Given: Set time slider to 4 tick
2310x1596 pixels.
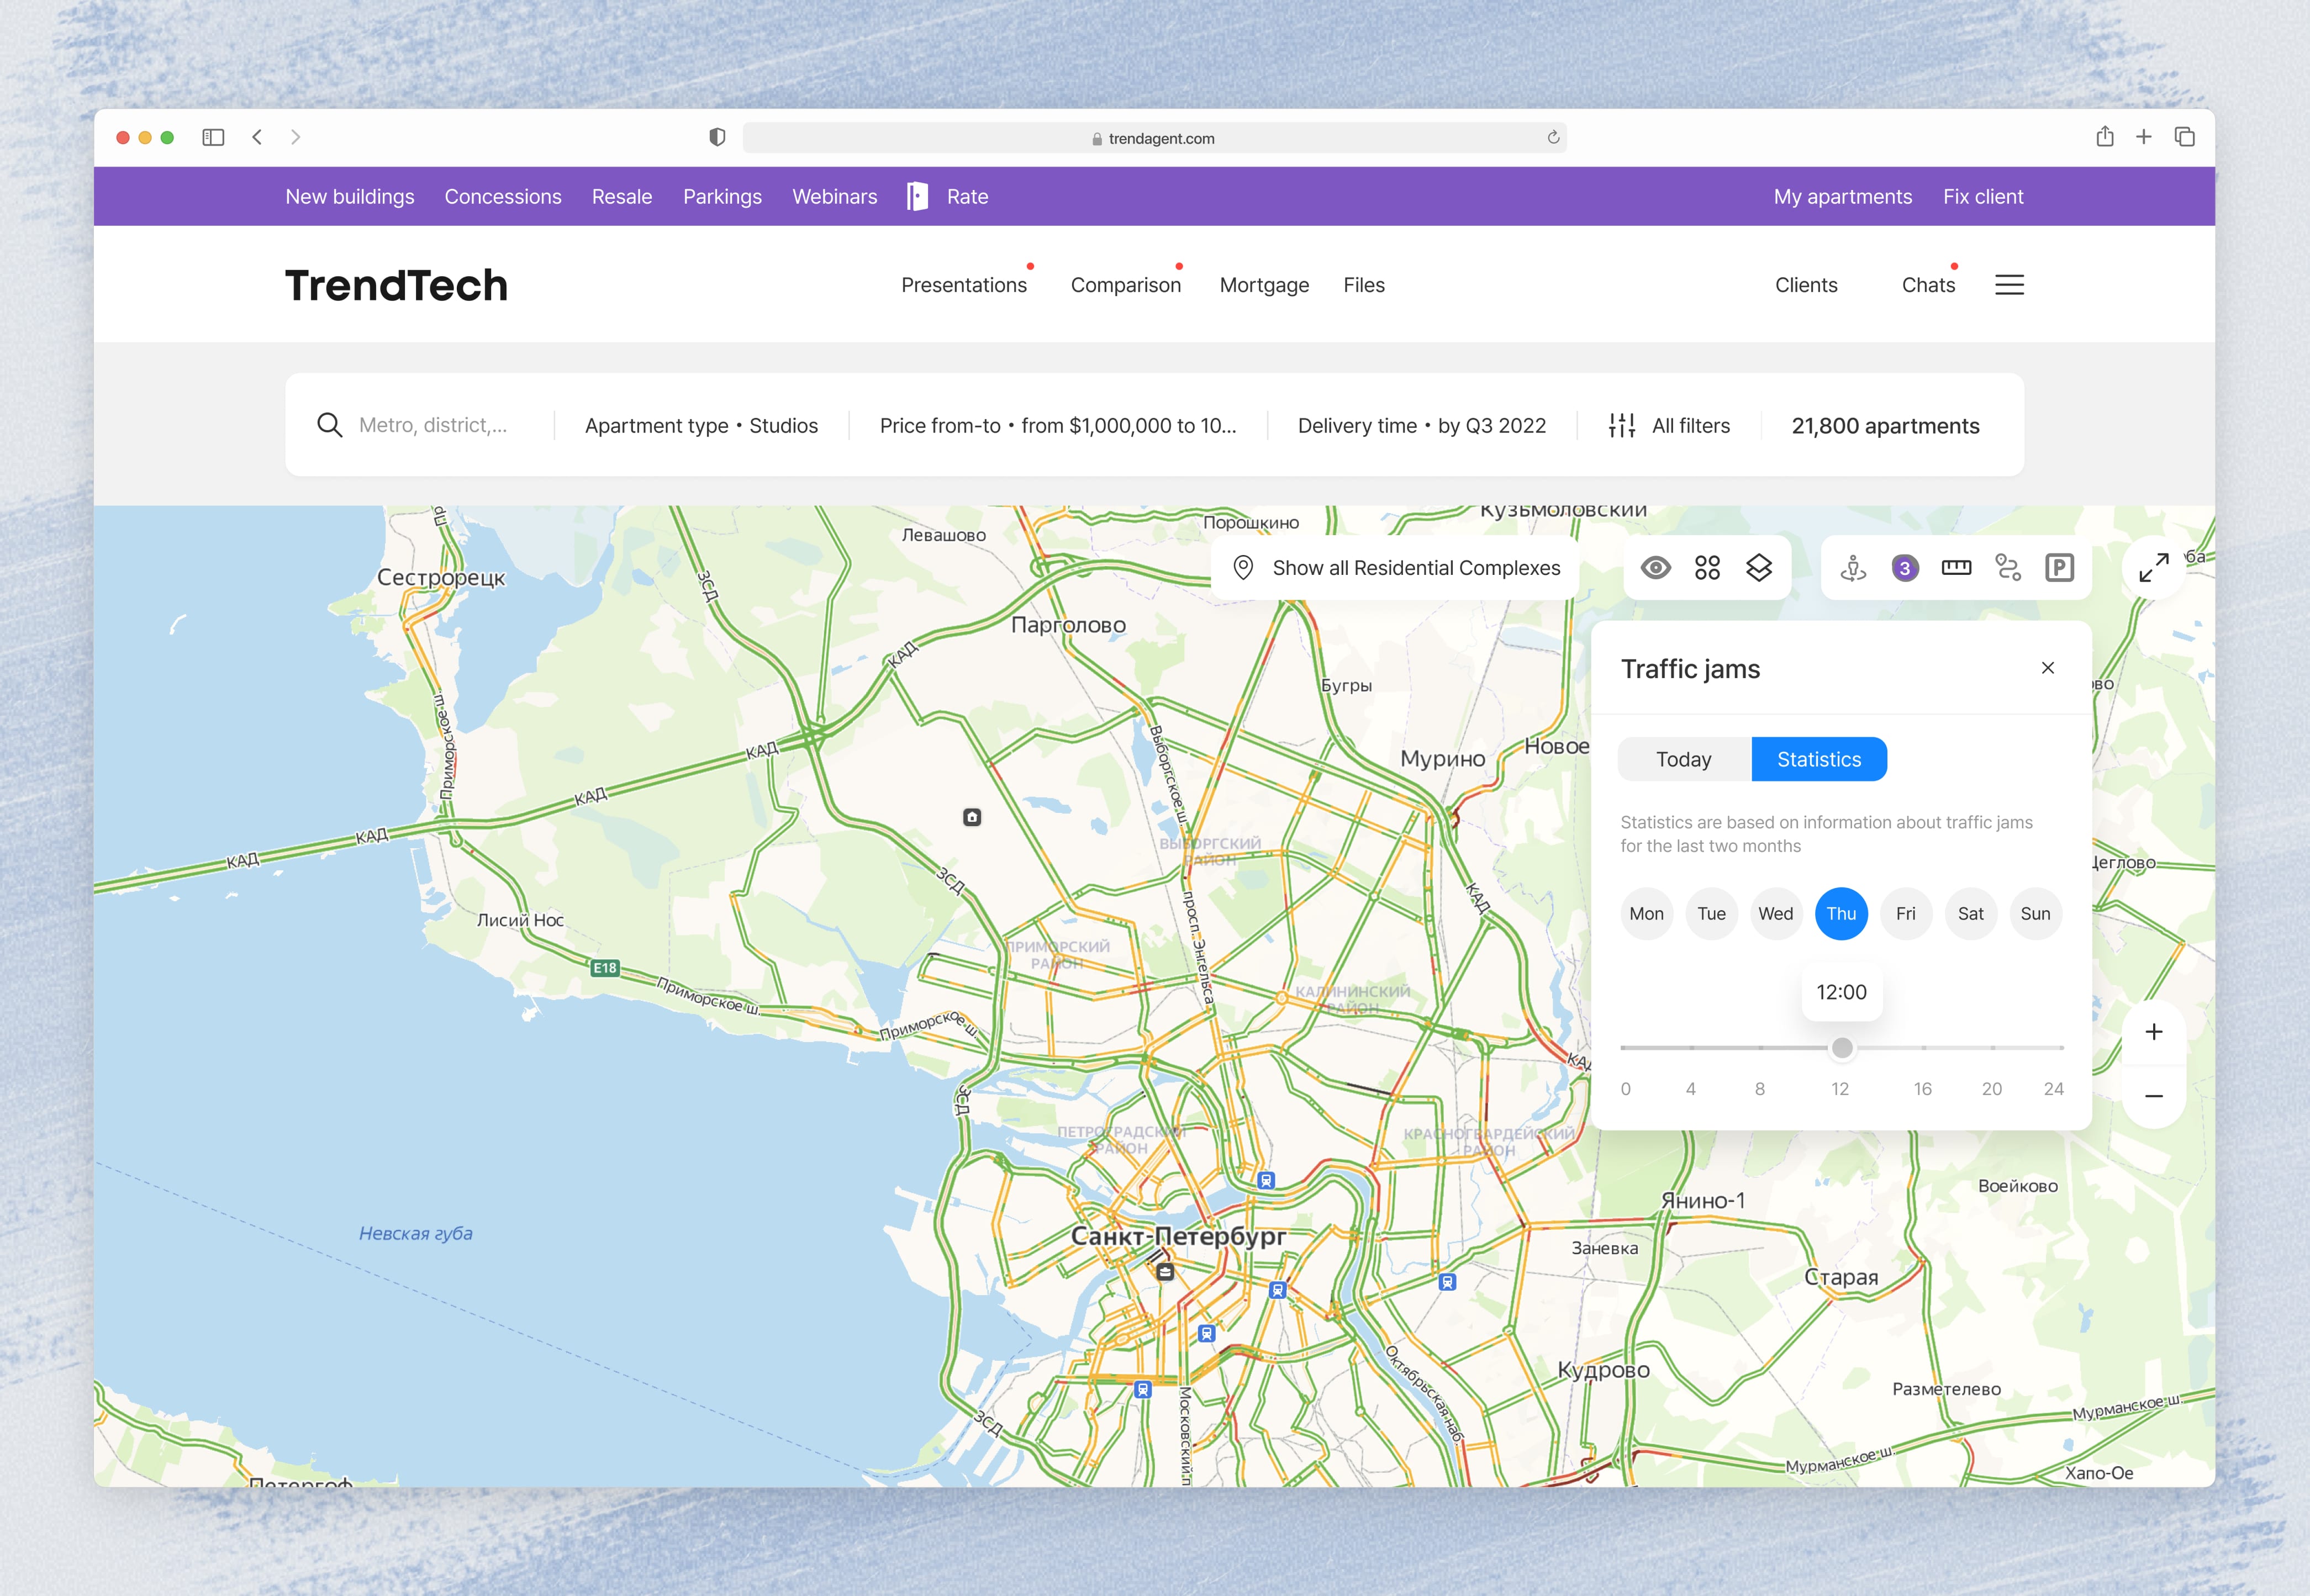Looking at the screenshot, I should [1692, 1048].
